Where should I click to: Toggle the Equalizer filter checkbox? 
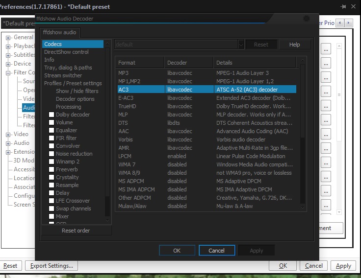pos(52,130)
